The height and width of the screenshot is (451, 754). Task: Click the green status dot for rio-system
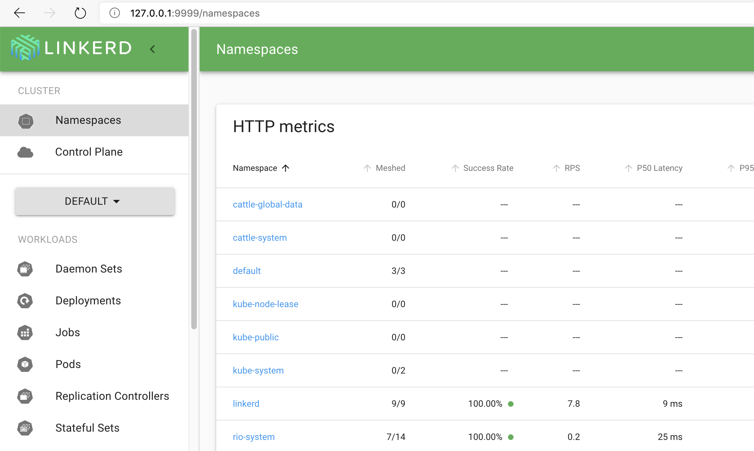[x=511, y=437]
